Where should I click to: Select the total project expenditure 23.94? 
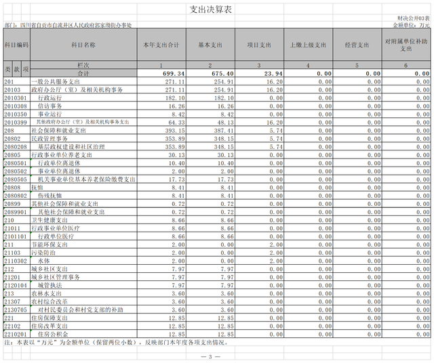[273, 74]
